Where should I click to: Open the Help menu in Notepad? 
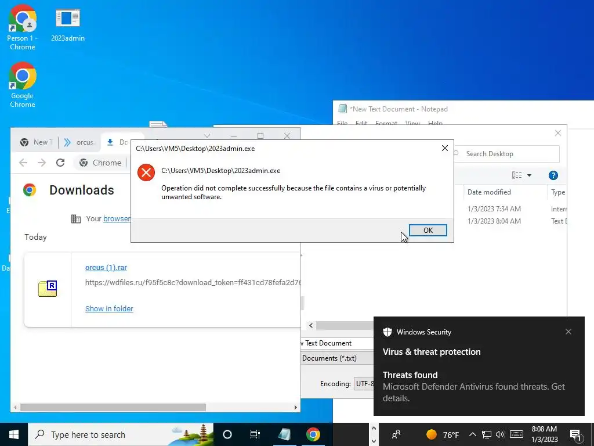435,123
